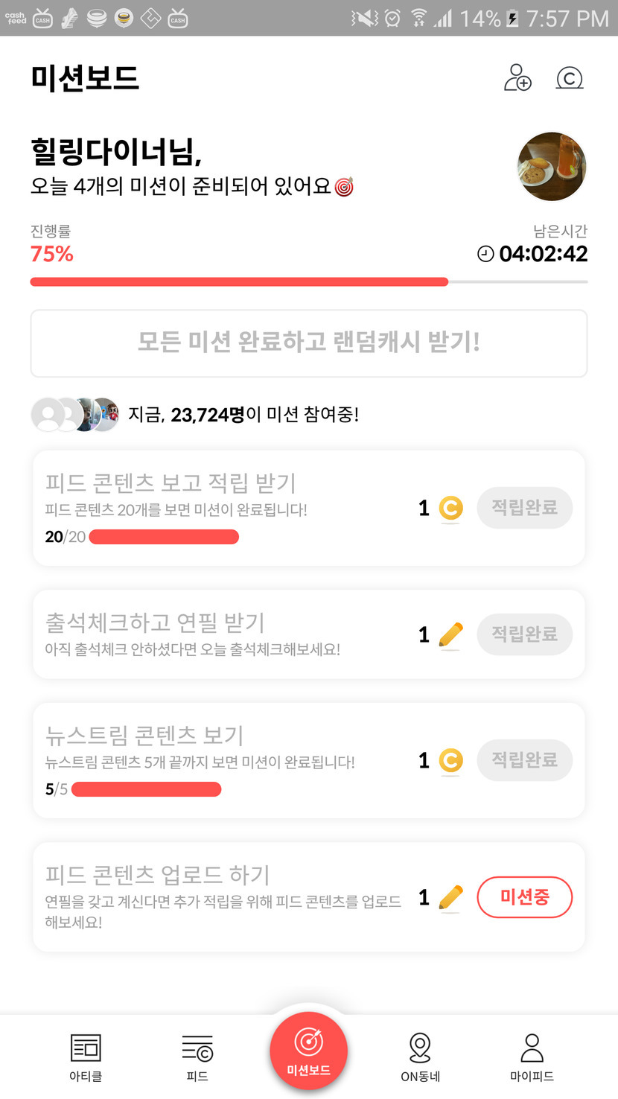This screenshot has height=1099, width=618.
Task: Open the 피드 콘텐츠 업로드 하기 mission card
Action: pyautogui.click(x=223, y=896)
